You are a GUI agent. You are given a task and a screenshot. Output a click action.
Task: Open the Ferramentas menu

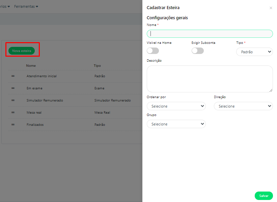[x=26, y=6]
